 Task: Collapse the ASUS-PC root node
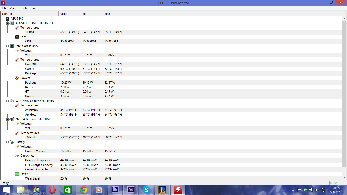pos(3,19)
